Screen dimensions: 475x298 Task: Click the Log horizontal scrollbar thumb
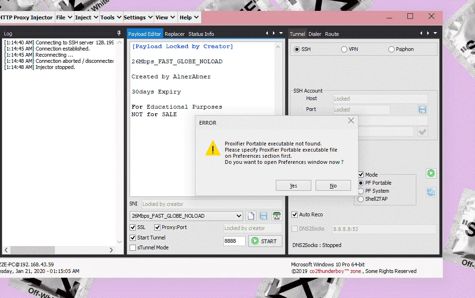[x=33, y=250]
